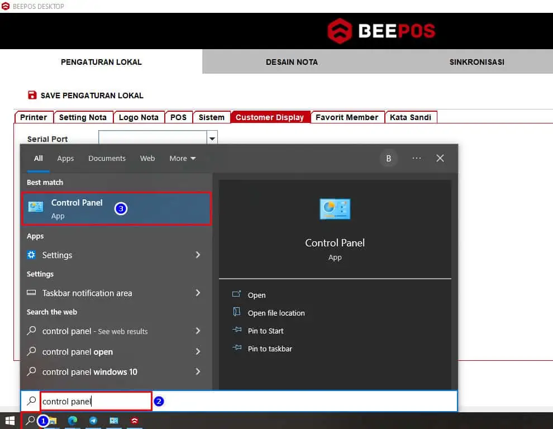Expand the More filter dropdown
Viewport: 553px width, 429px height.
[x=182, y=159]
